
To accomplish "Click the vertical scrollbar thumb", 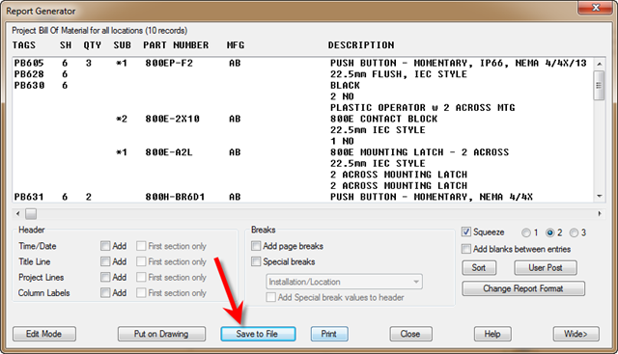I will click(599, 86).
